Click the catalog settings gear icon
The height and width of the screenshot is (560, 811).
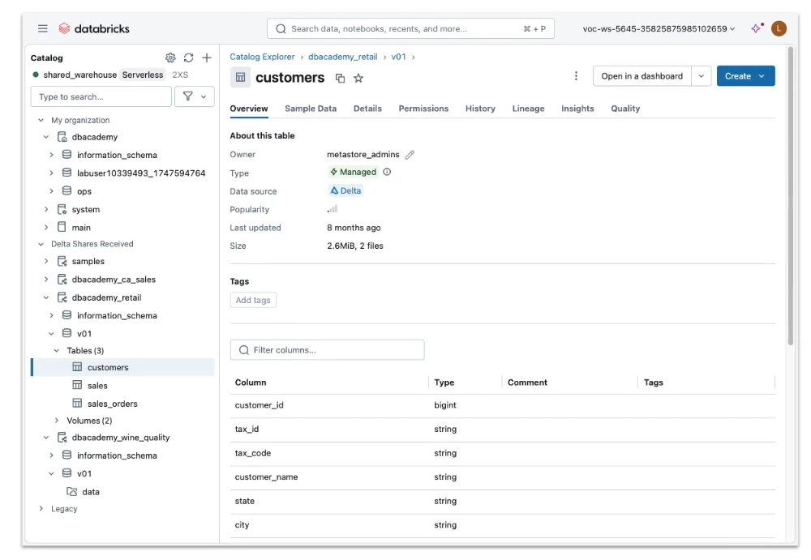click(170, 58)
